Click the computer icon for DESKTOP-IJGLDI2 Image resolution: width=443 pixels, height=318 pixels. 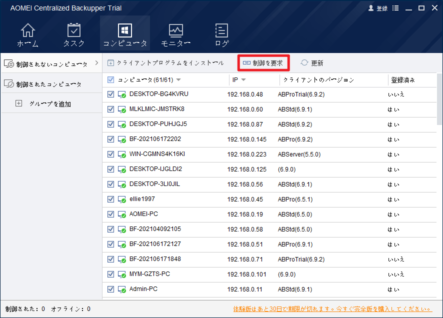tap(122, 169)
